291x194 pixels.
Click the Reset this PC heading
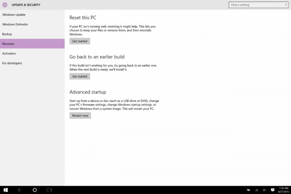[x=83, y=18]
